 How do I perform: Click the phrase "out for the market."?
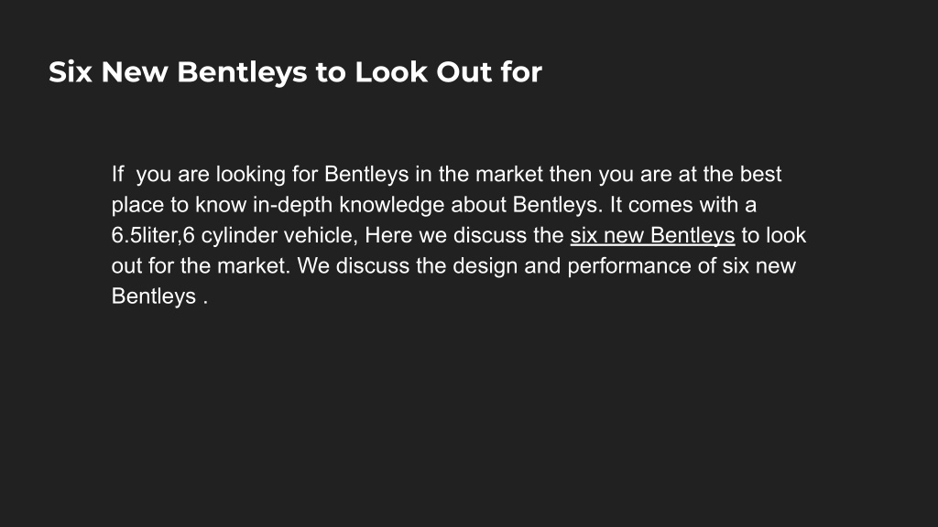(201, 266)
